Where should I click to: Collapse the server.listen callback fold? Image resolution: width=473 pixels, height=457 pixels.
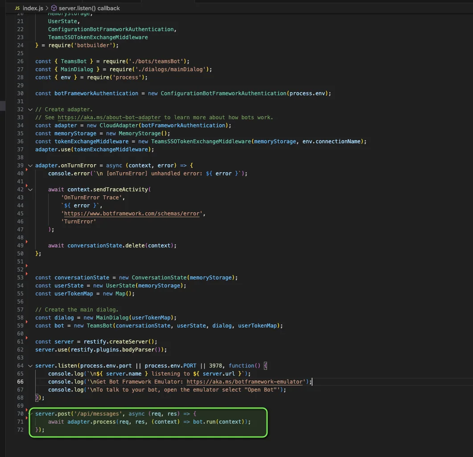pyautogui.click(x=30, y=366)
